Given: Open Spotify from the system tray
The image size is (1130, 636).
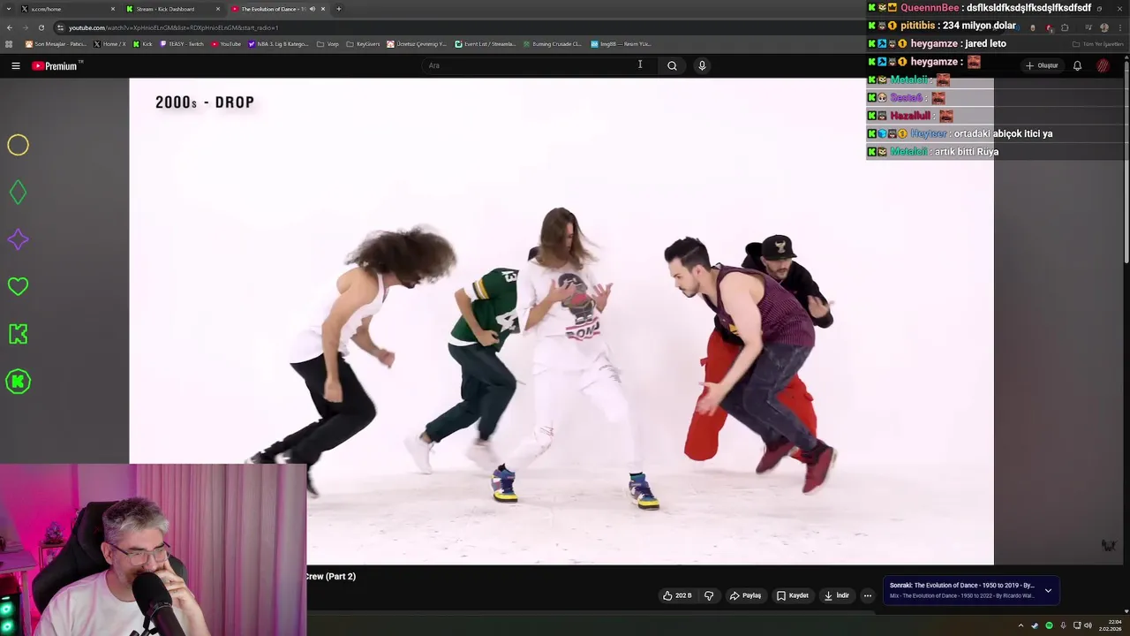Looking at the screenshot, I should (1049, 625).
